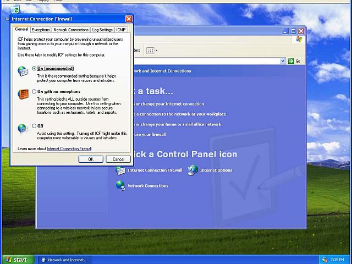This screenshot has width=352, height=264.
Task: Click 'change your home or small office network' link
Action: (x=178, y=124)
